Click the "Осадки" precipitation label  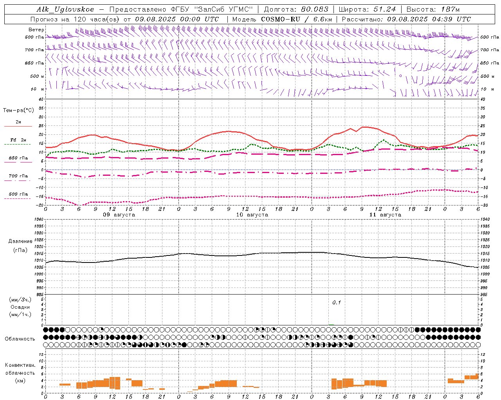point(20,307)
